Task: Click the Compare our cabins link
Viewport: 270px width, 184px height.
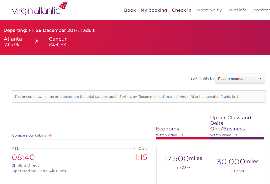Action: coord(29,135)
